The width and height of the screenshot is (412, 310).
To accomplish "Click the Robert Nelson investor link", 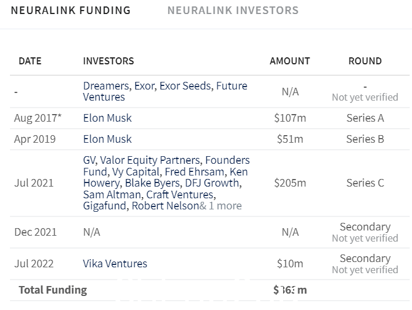I will point(165,206).
